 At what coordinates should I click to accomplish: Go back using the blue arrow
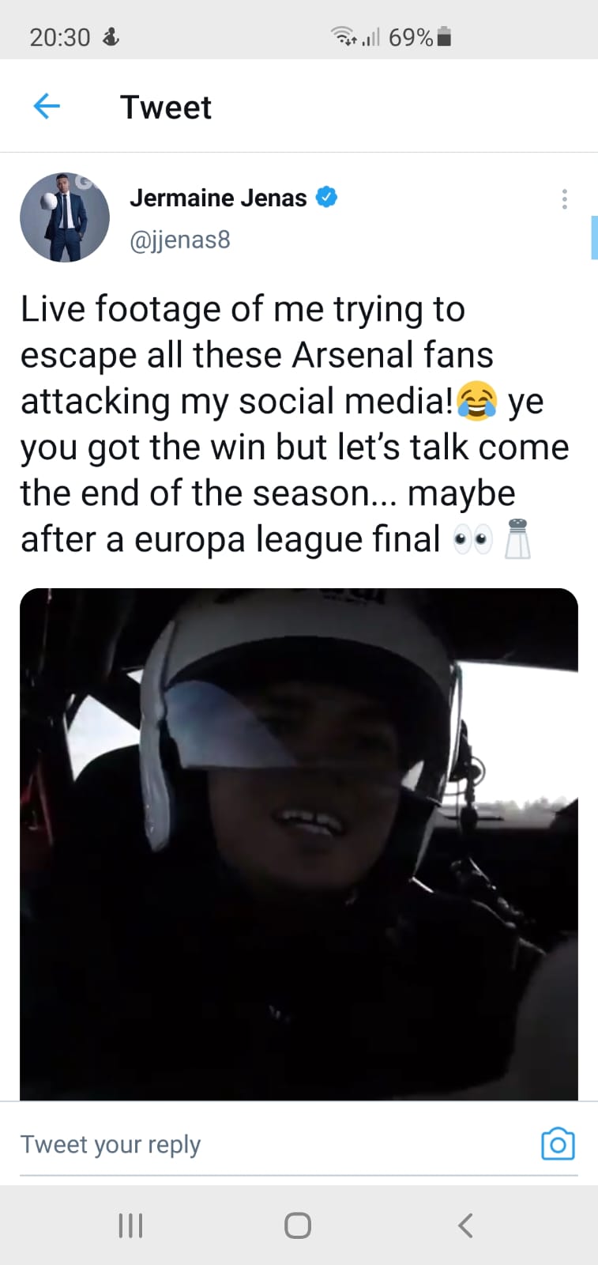coord(47,106)
